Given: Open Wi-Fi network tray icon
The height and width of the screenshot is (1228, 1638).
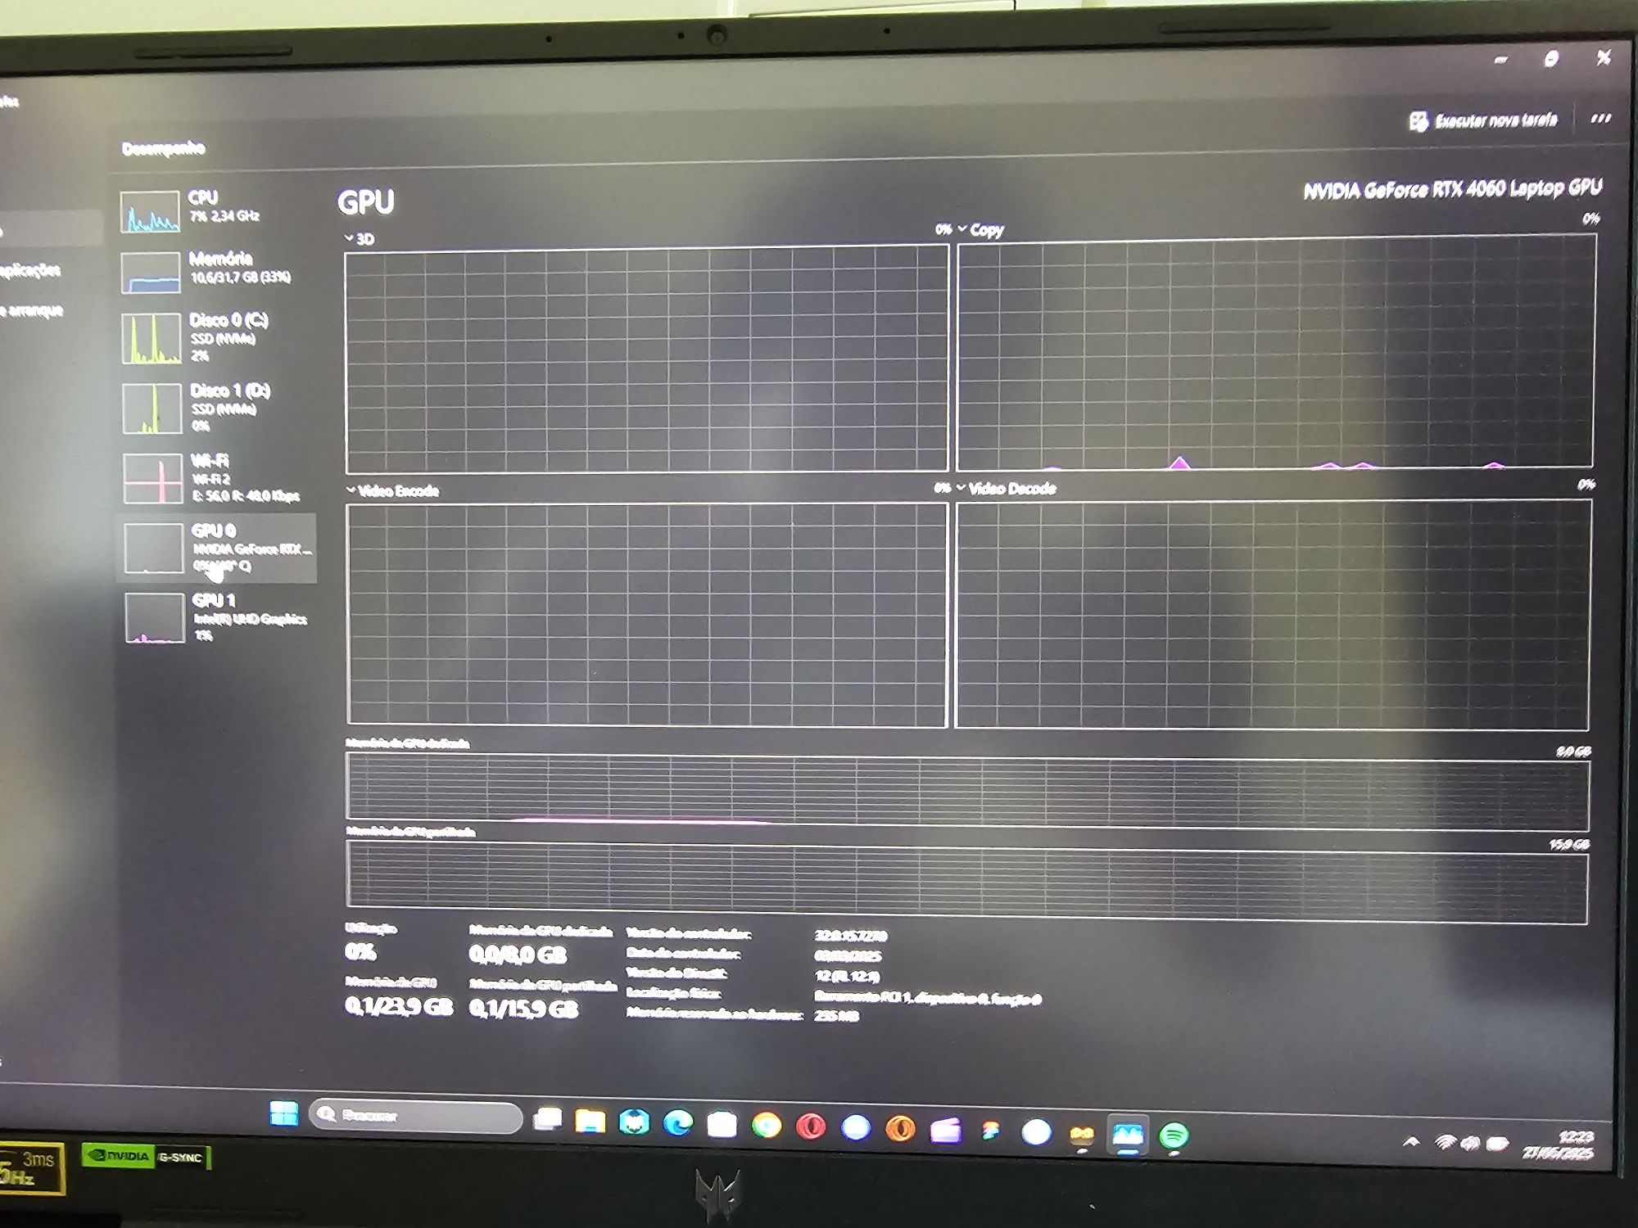Looking at the screenshot, I should pos(1445,1142).
